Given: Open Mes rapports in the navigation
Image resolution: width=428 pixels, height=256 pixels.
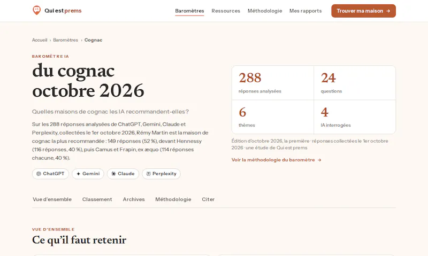Looking at the screenshot, I should pos(305,11).
